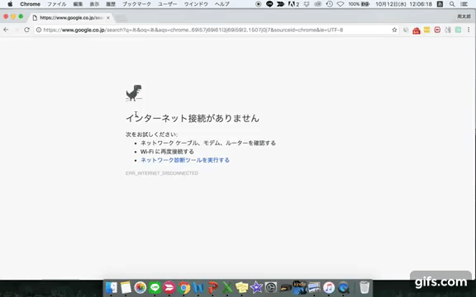
Task: Click the Japanese input source icon in menu bar
Action: pyautogui.click(x=440, y=4)
